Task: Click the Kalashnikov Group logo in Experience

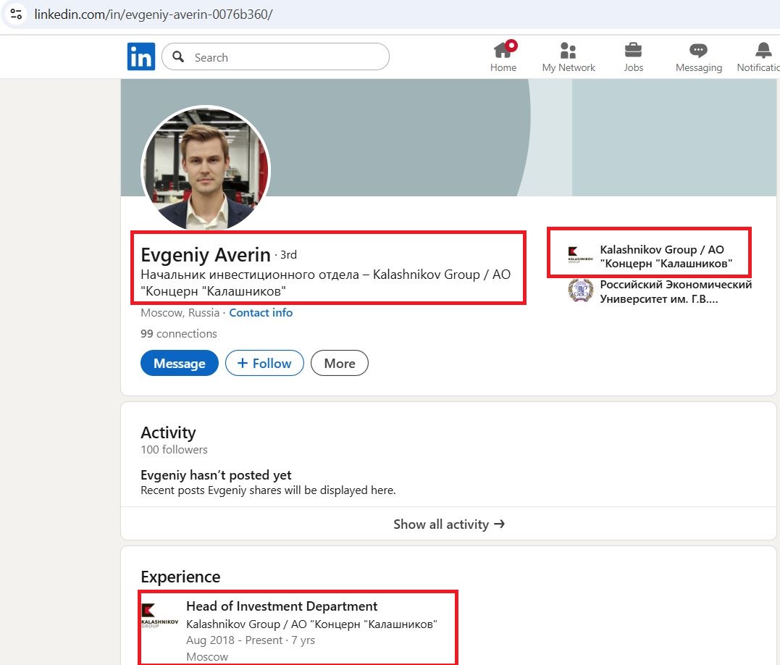Action: click(x=159, y=615)
